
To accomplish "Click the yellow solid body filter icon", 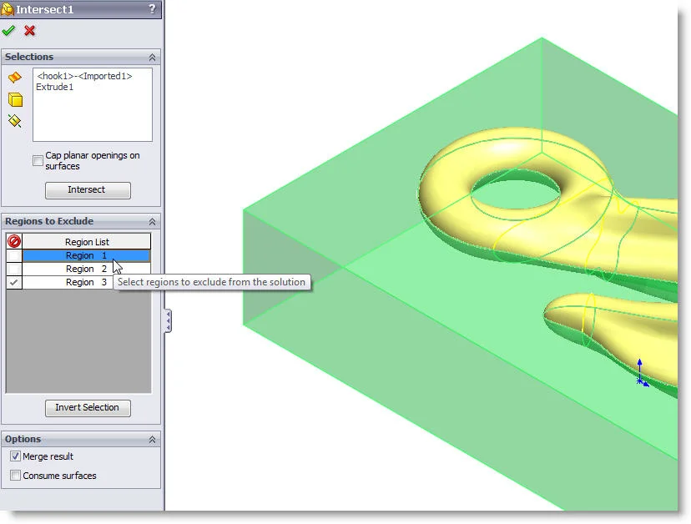I will 15,100.
